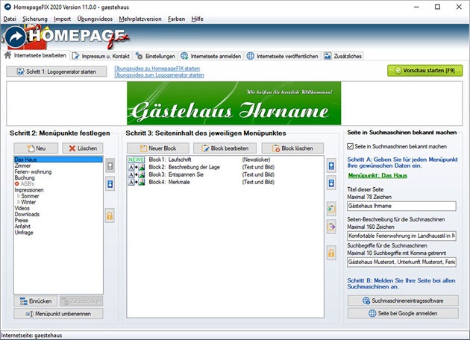Select Buchung menu item

tap(25, 177)
